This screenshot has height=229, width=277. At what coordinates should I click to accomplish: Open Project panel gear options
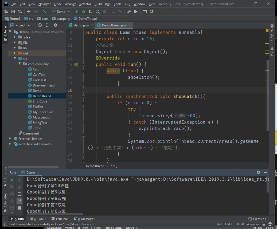click(56, 25)
